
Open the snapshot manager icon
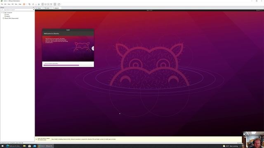tap(39, 4)
